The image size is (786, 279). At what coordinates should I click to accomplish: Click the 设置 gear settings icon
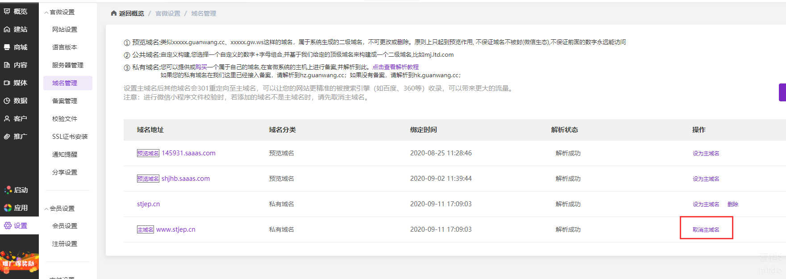click(8, 226)
